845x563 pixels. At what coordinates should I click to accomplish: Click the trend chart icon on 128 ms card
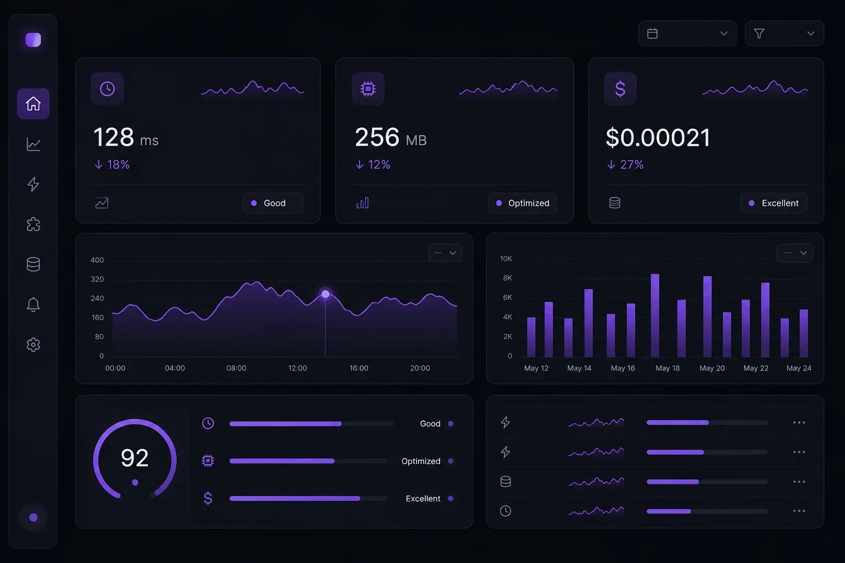[102, 203]
